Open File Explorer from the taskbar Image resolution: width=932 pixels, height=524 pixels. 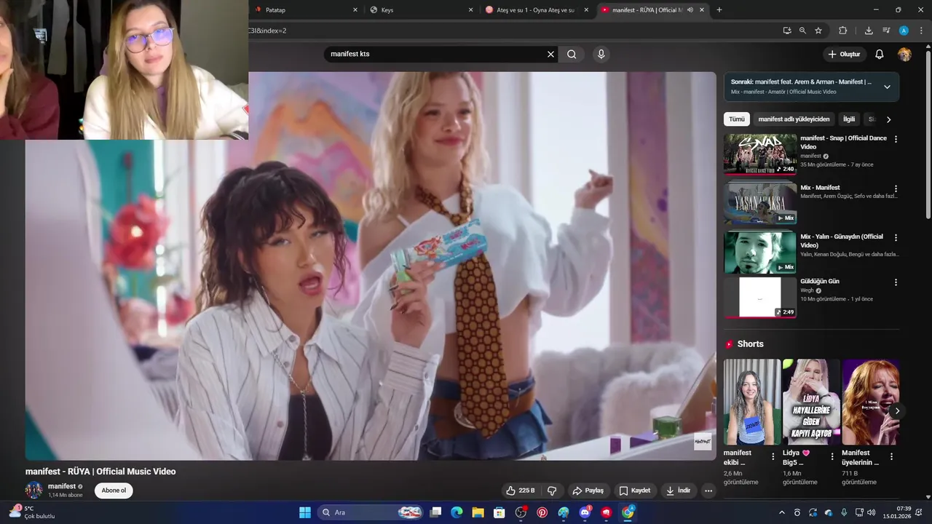(x=478, y=512)
